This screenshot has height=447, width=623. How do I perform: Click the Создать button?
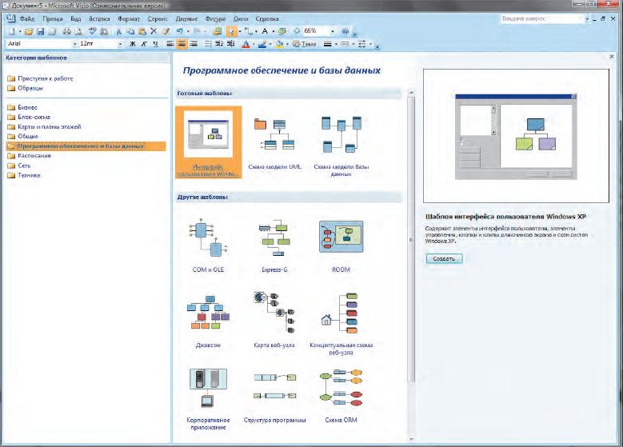pyautogui.click(x=444, y=258)
